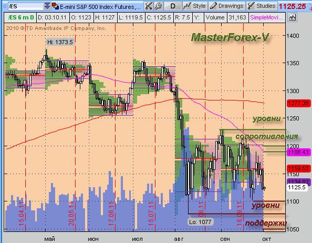312x243 pixels.
Task: Click the small chart icon right of SimpleMovi
Action: [x=292, y=17]
